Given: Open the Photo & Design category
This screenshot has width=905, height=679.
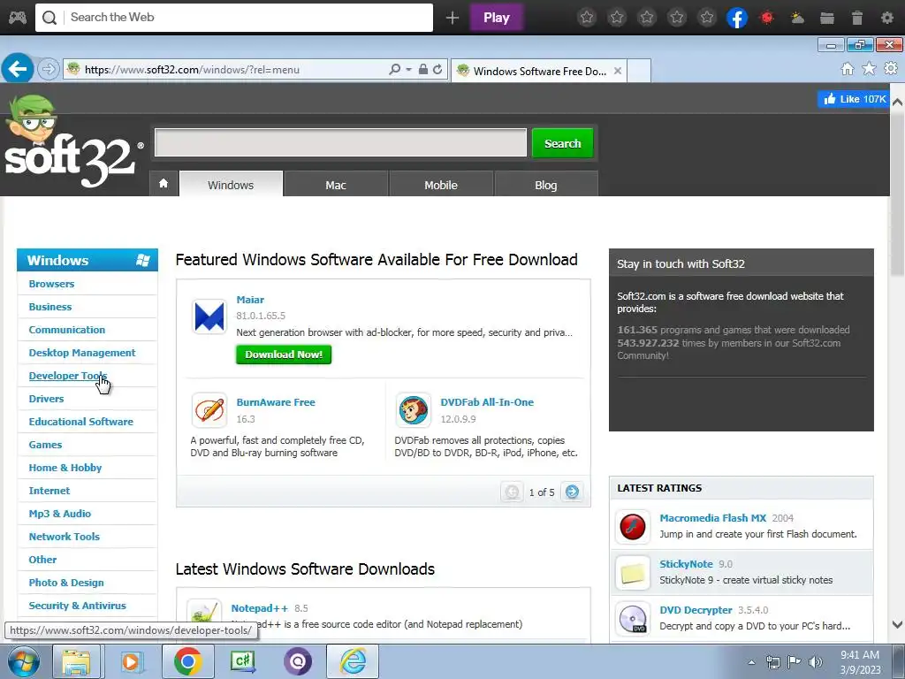Looking at the screenshot, I should coord(66,583).
